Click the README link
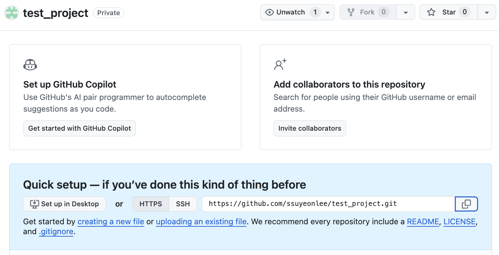This screenshot has width=499, height=255. [x=423, y=222]
